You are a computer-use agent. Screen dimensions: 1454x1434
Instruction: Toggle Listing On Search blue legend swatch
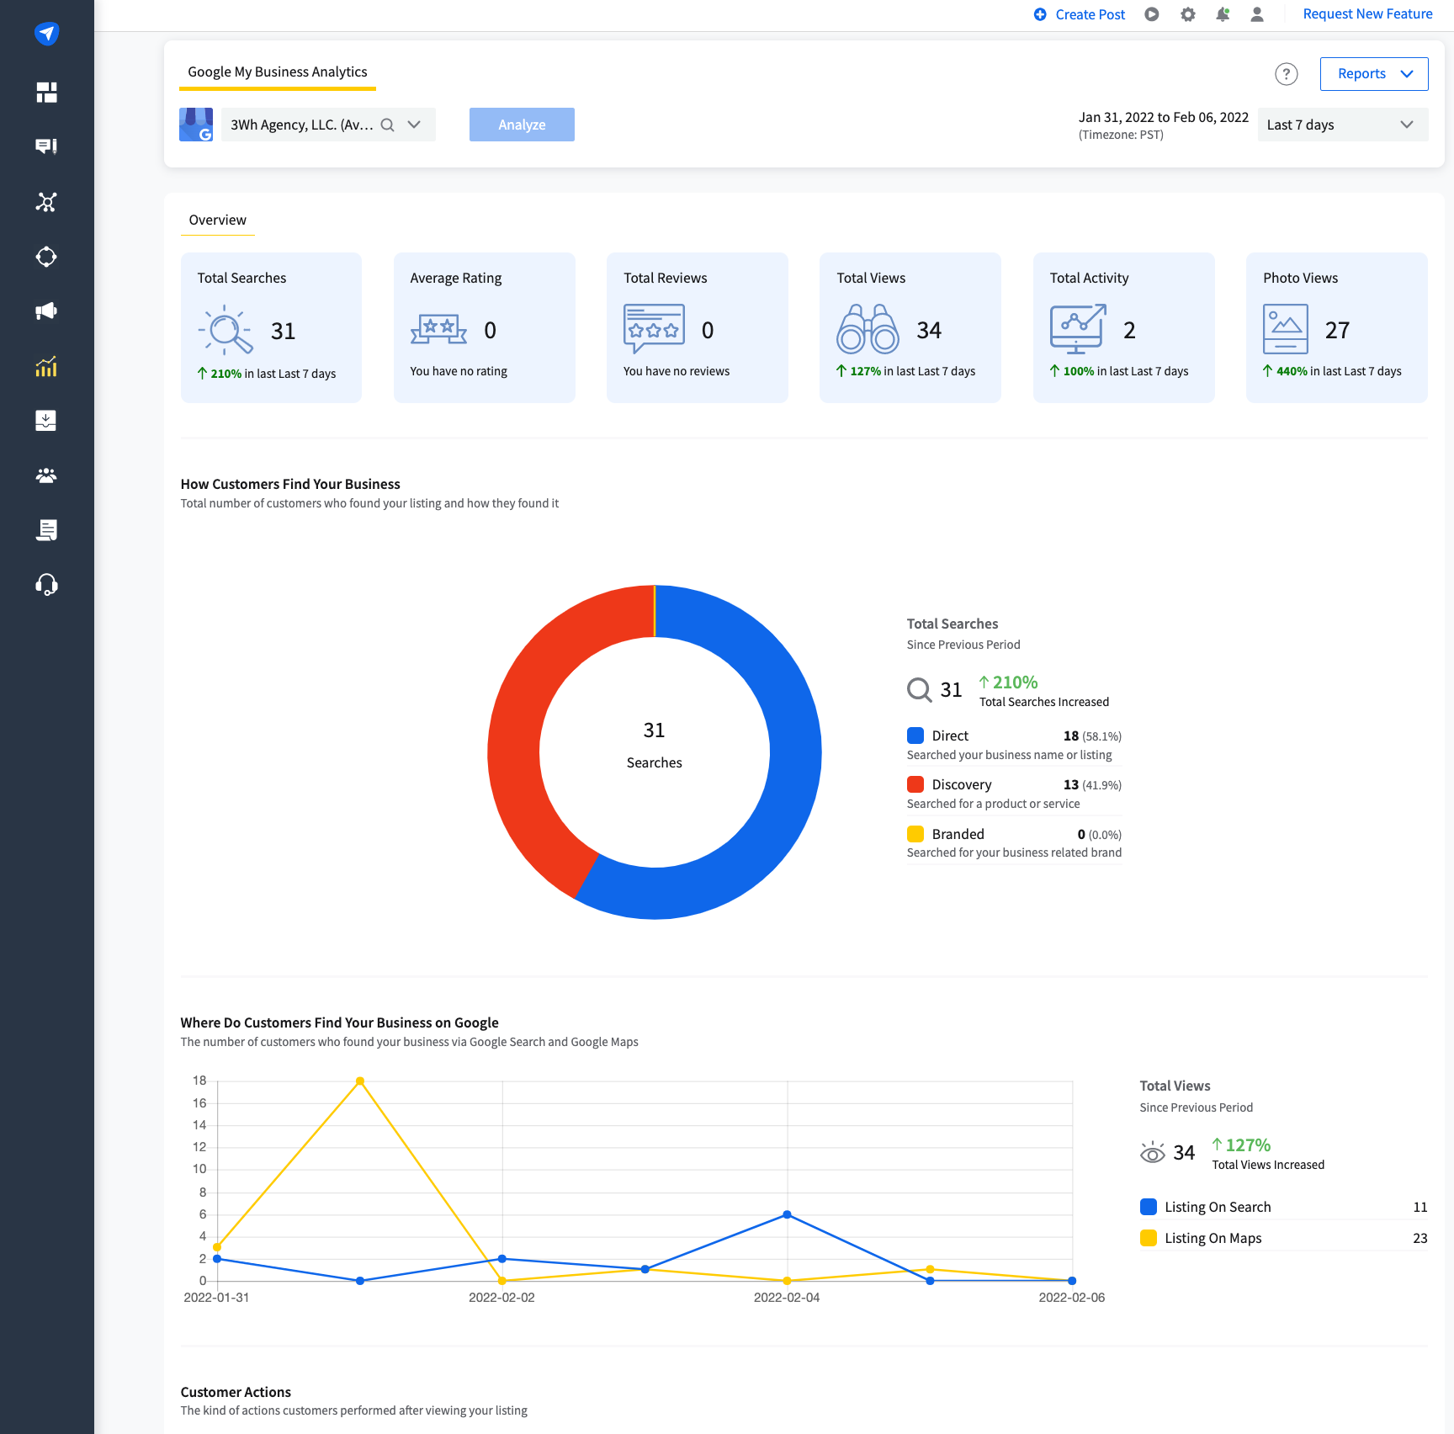point(1149,1207)
